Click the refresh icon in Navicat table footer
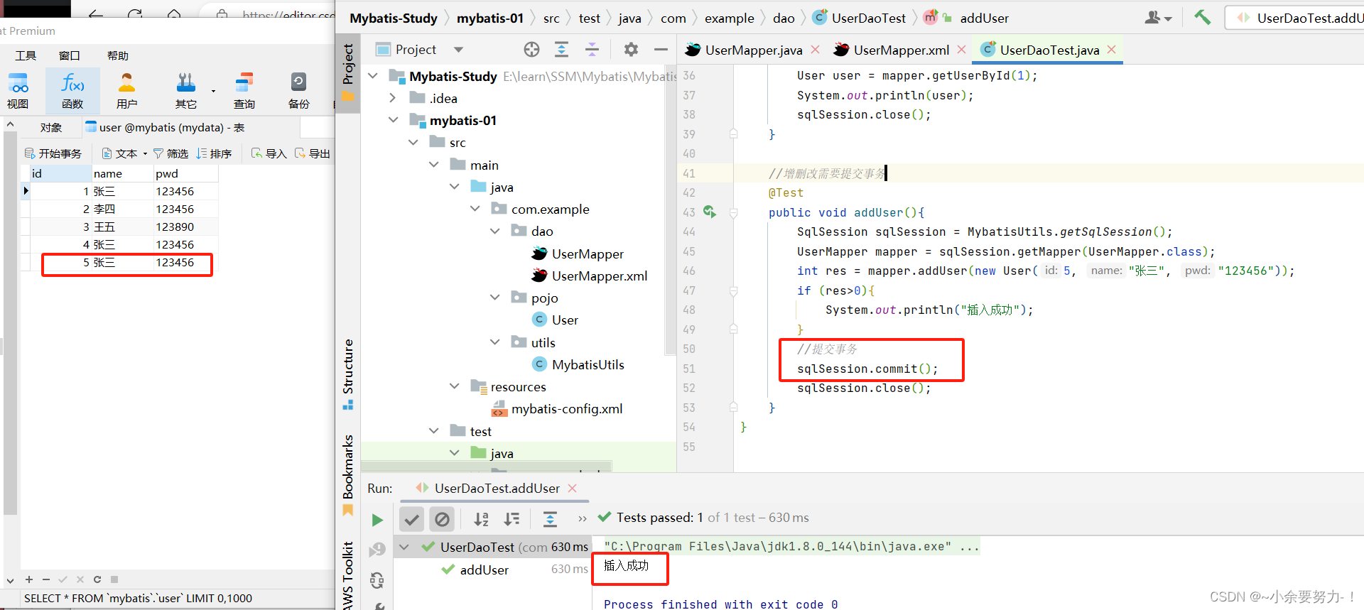 tap(97, 579)
